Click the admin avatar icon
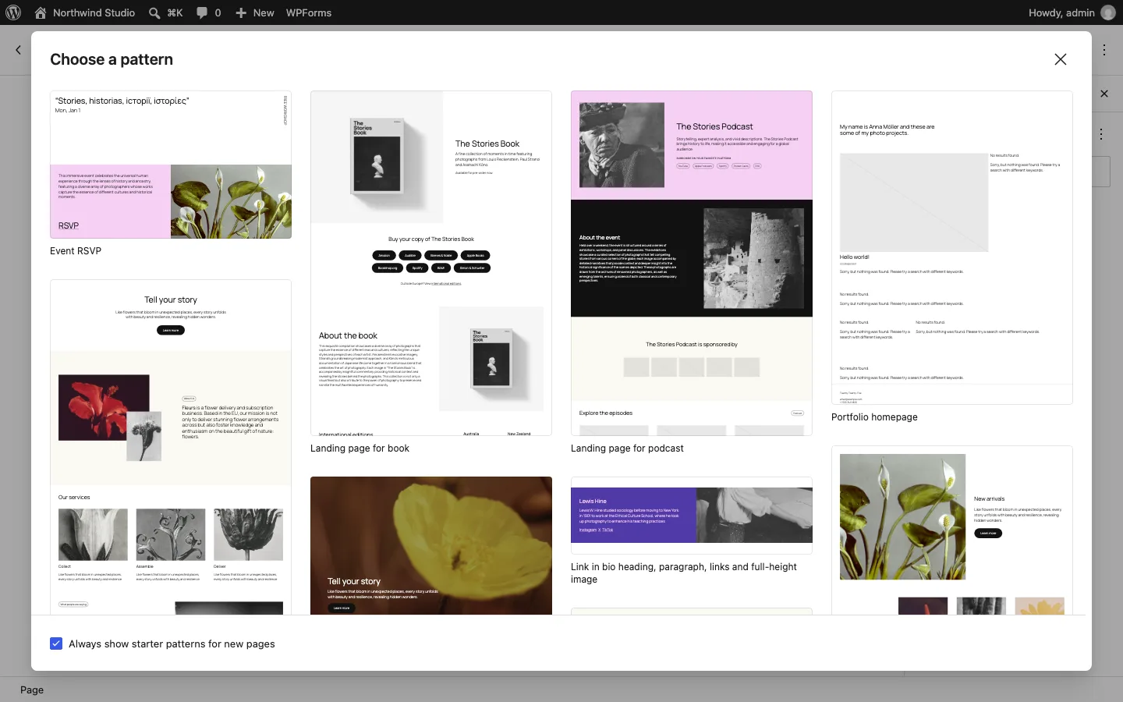The height and width of the screenshot is (702, 1123). 1107,12
